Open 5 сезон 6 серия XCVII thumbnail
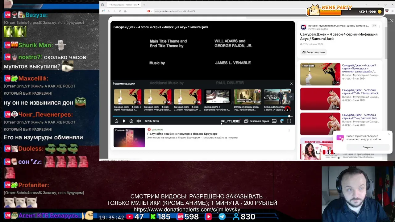395x222 pixels. click(320, 99)
